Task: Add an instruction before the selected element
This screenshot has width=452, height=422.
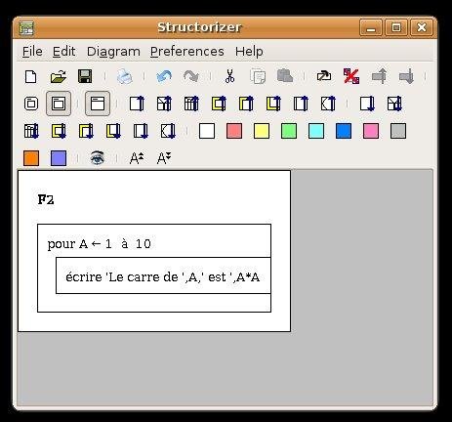Action: click(137, 104)
